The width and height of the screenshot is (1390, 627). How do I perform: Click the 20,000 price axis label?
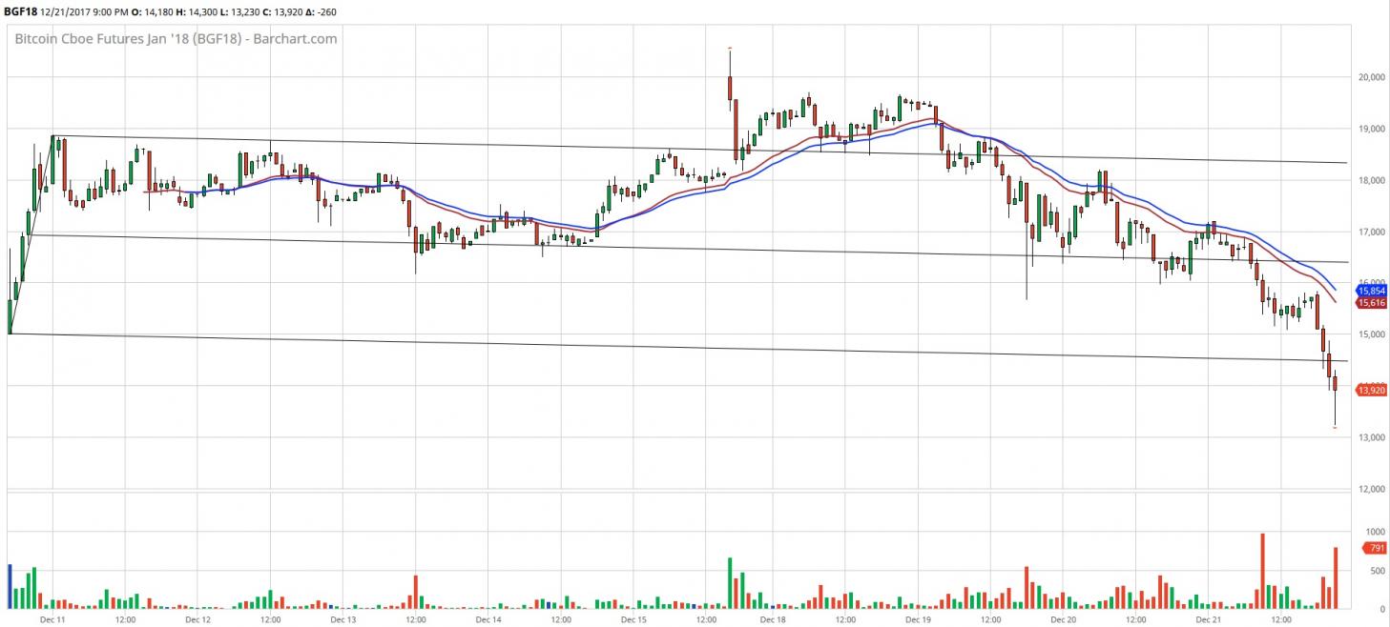click(1370, 77)
